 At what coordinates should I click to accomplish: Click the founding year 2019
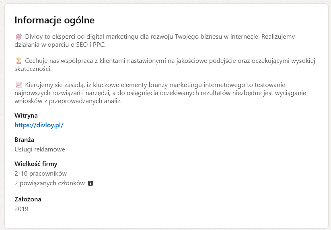[x=21, y=209]
